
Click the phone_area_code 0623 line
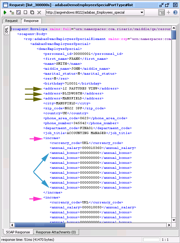point(85,118)
